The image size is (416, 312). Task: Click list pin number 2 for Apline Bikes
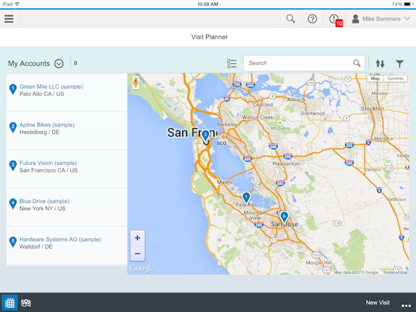(x=12, y=128)
